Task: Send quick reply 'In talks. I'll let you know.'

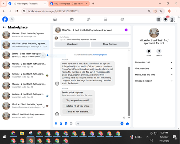Action: tap(77, 106)
